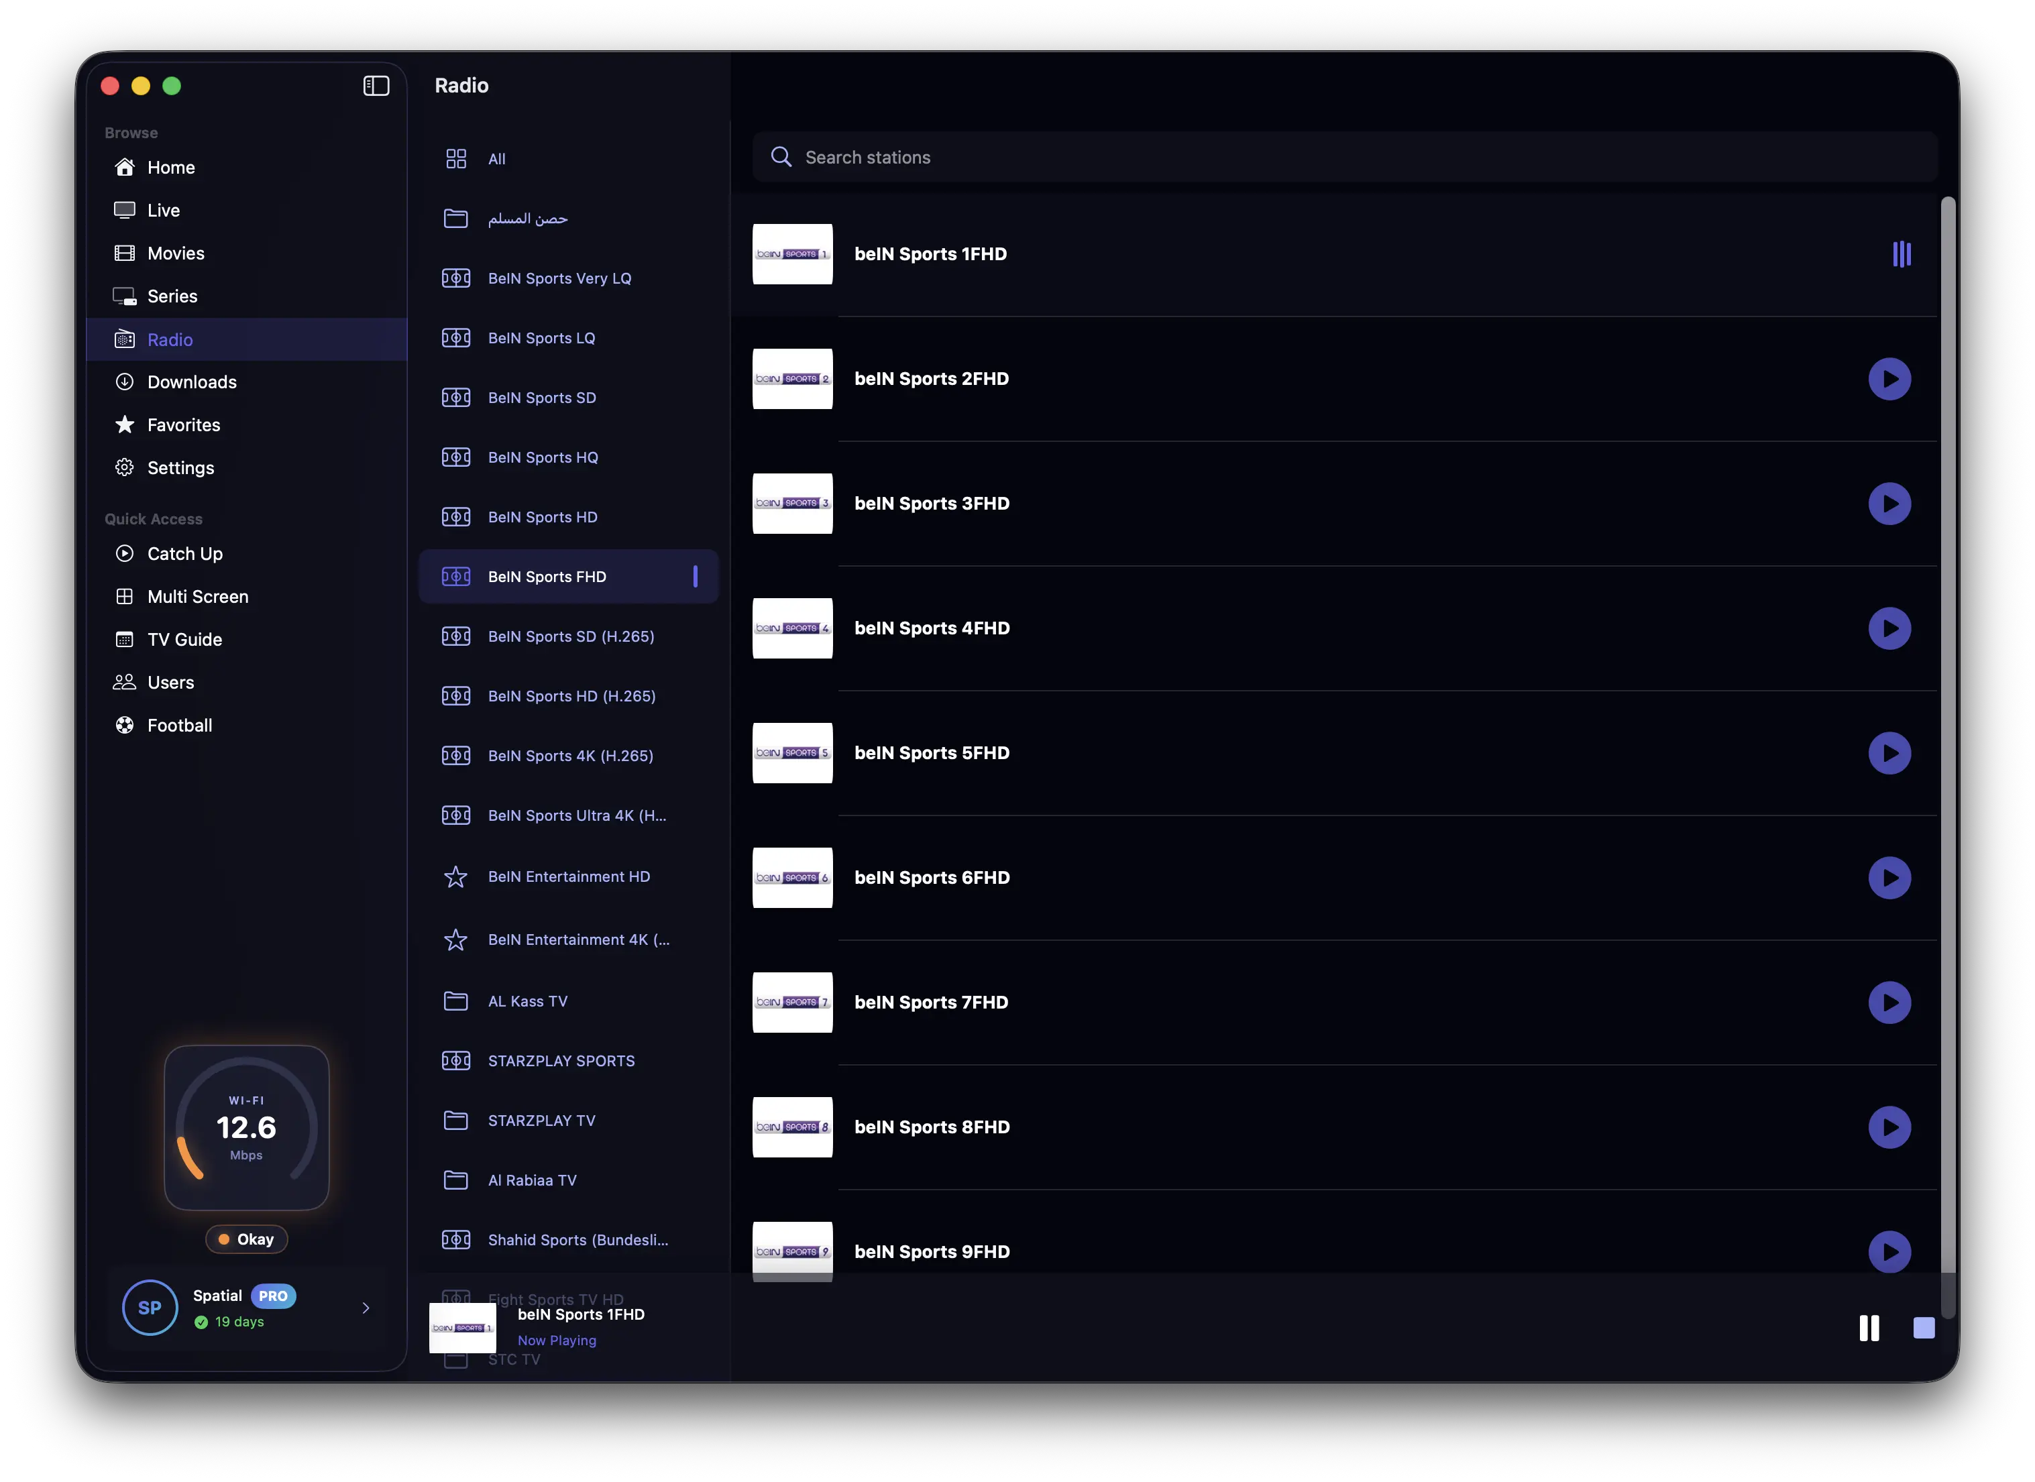
Task: Play beIN Sports 8FHD station
Action: click(x=1889, y=1127)
